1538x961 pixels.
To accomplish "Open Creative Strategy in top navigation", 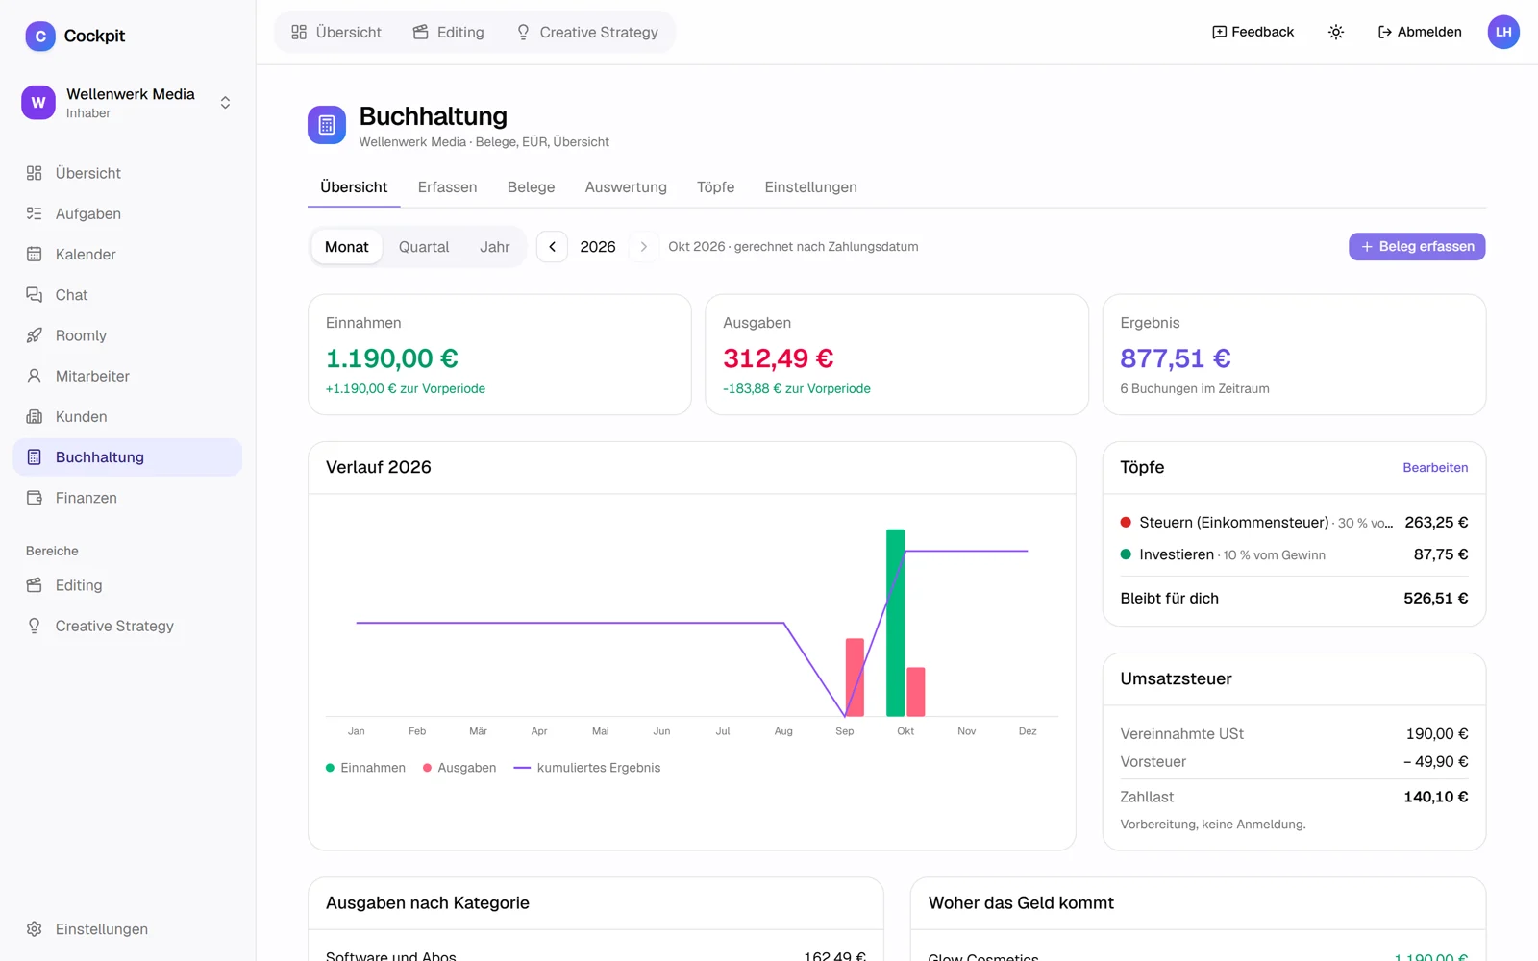I will coord(587,32).
